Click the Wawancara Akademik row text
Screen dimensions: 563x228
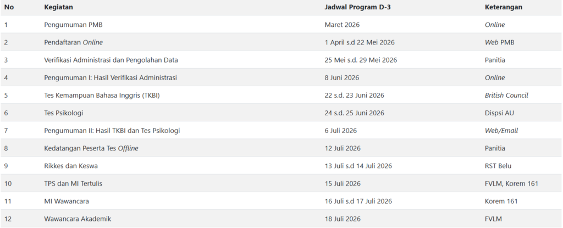[78, 219]
